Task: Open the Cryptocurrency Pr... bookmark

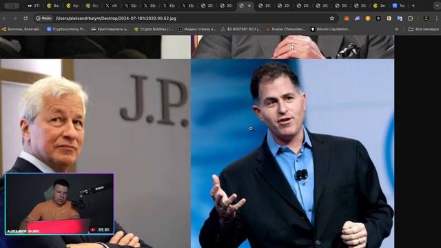Action: [66, 29]
